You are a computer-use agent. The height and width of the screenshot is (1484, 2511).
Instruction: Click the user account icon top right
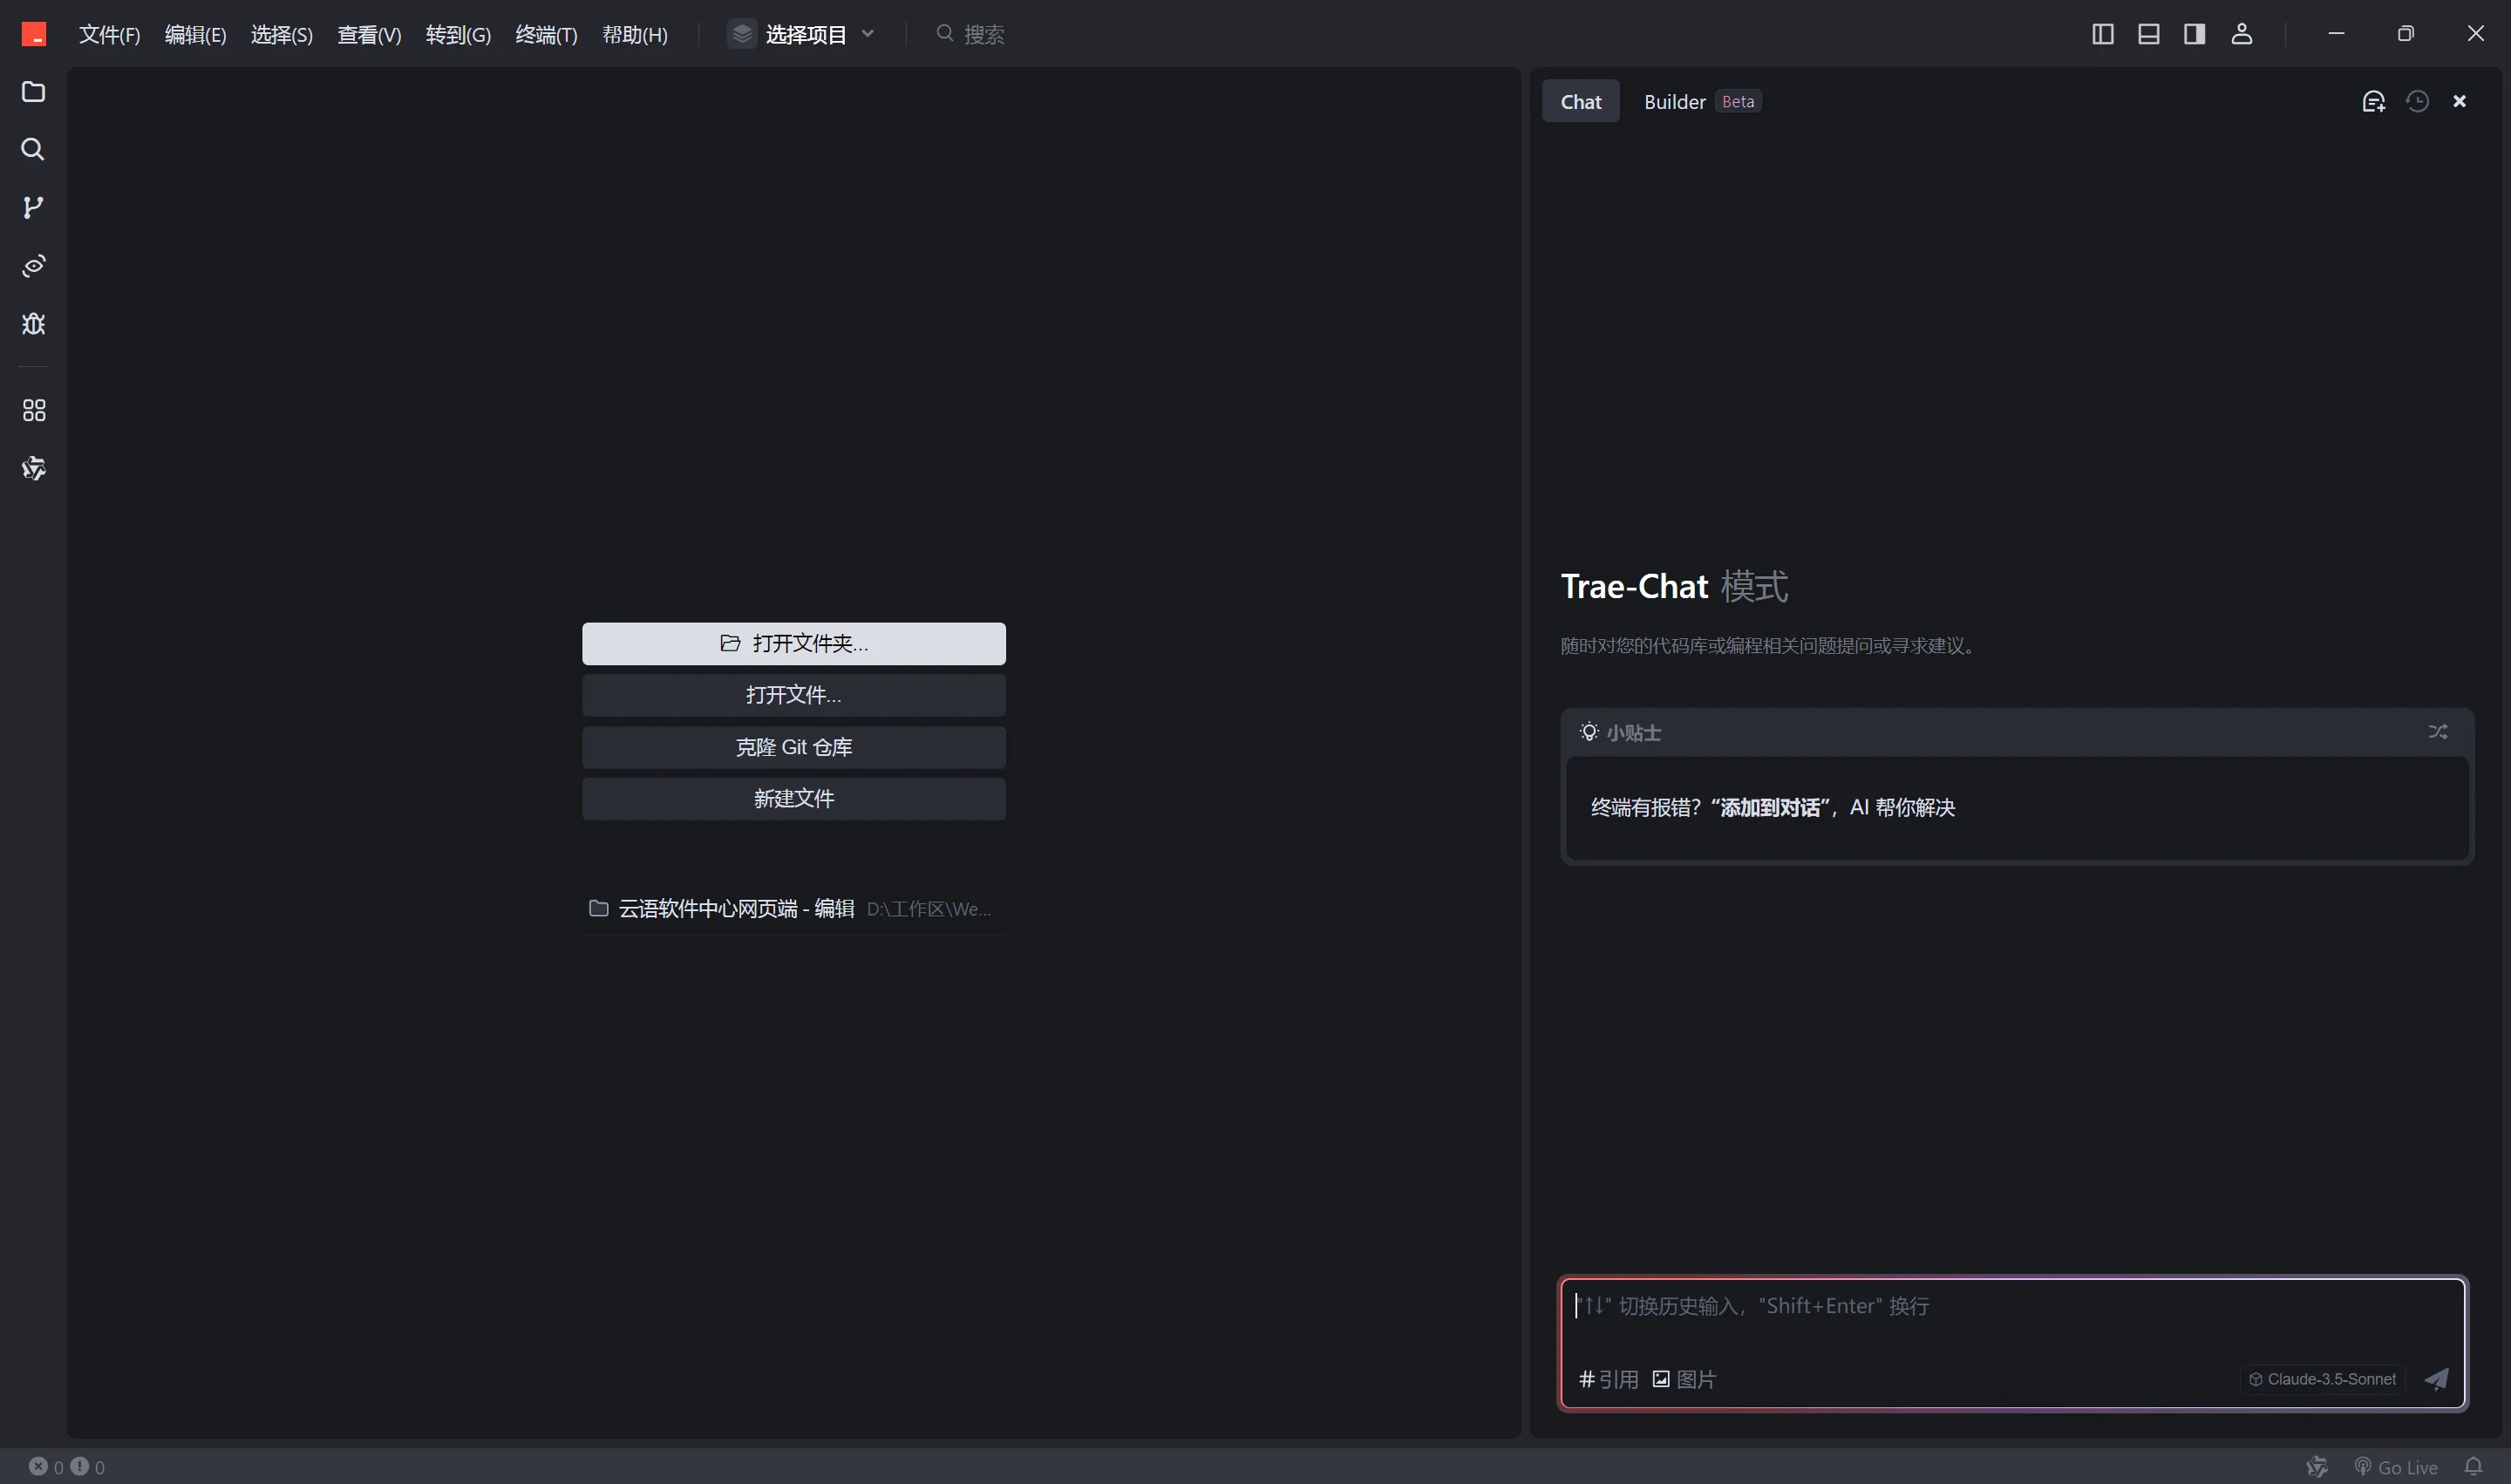[x=2241, y=33]
